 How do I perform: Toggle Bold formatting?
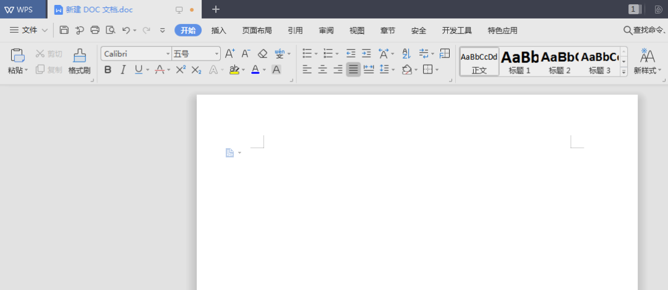[x=108, y=70]
